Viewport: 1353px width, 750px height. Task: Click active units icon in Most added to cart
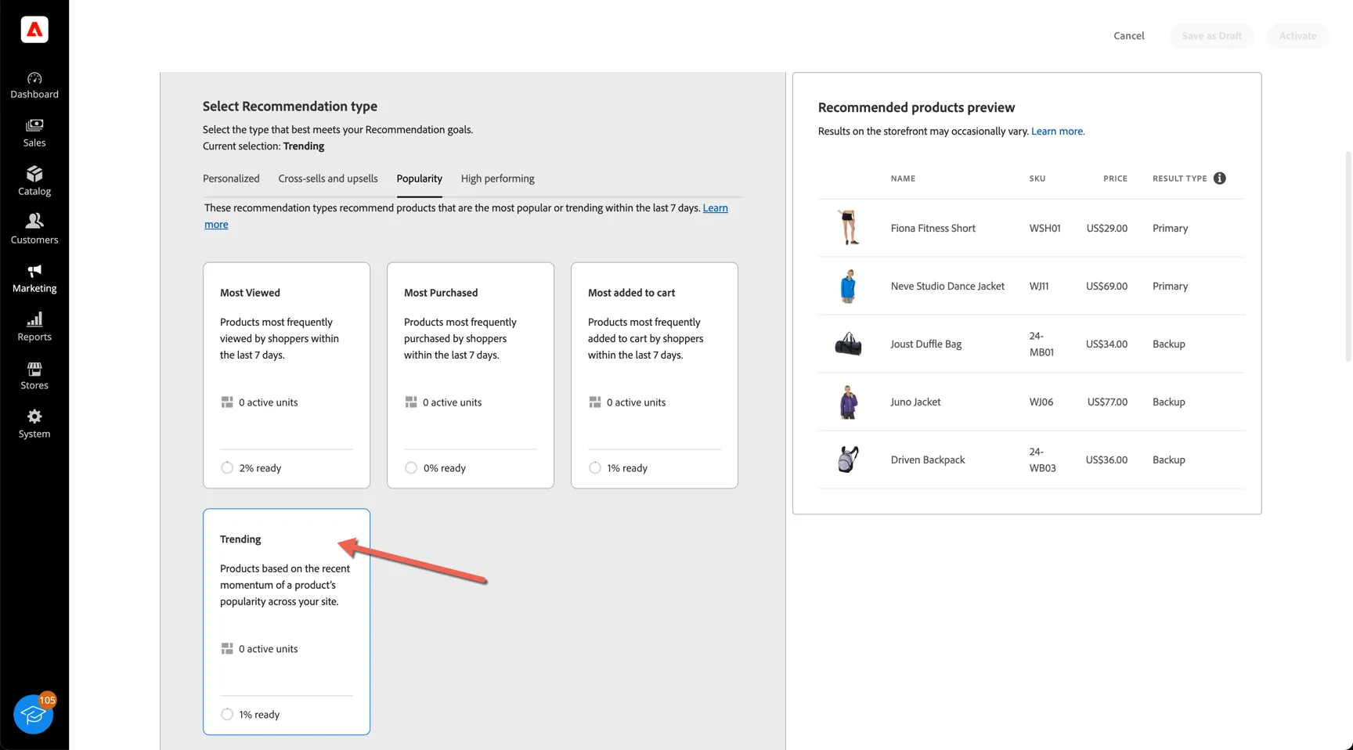click(x=595, y=402)
